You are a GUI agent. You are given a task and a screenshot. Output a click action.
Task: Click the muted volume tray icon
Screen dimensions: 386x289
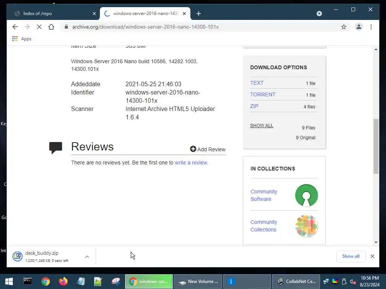353,281
